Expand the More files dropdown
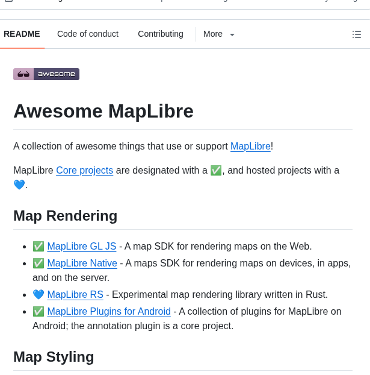370x375 pixels. tap(219, 34)
